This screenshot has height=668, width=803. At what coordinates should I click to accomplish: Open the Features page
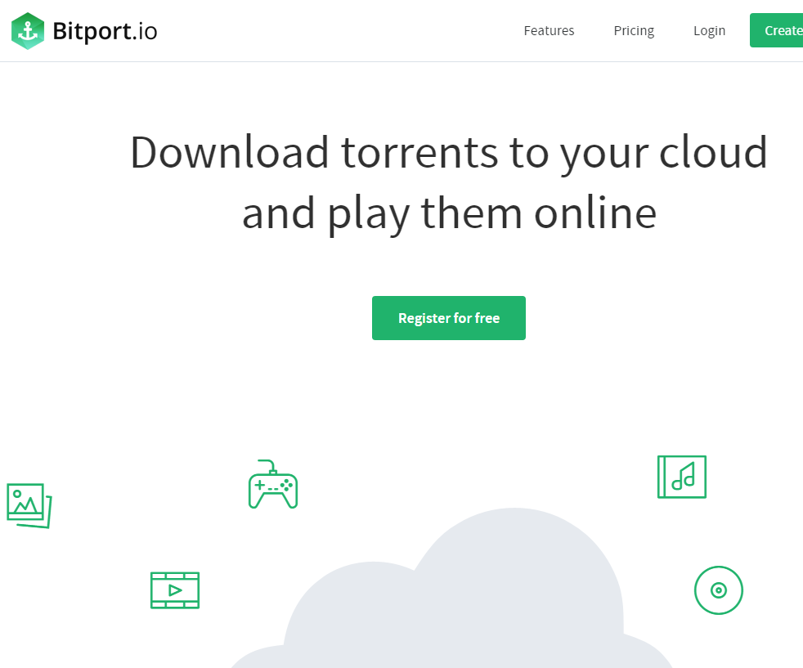[549, 30]
